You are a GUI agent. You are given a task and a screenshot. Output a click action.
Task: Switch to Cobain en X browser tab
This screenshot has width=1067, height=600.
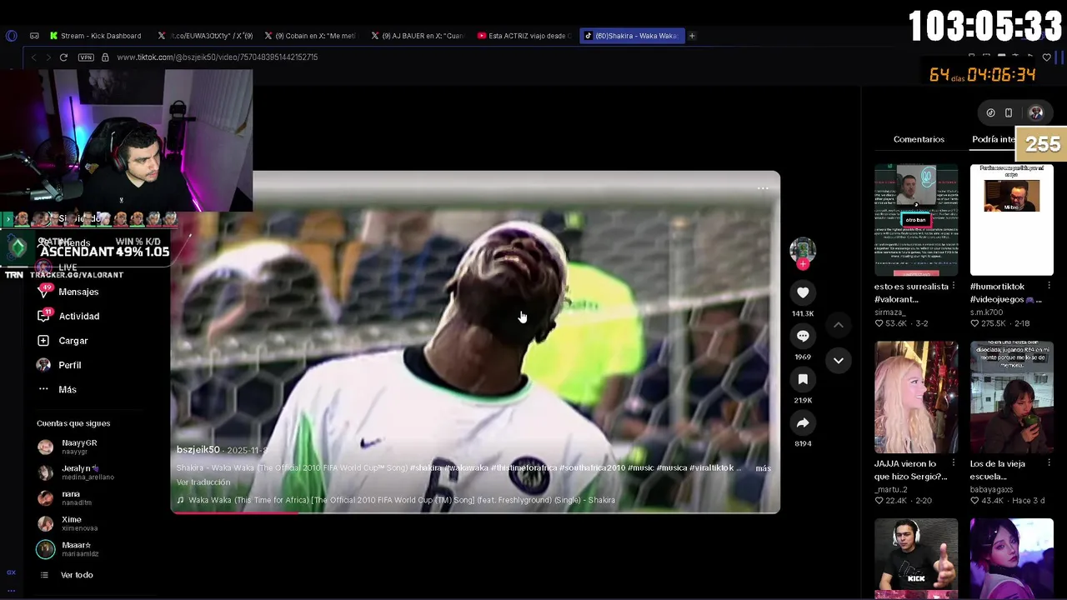pos(310,36)
